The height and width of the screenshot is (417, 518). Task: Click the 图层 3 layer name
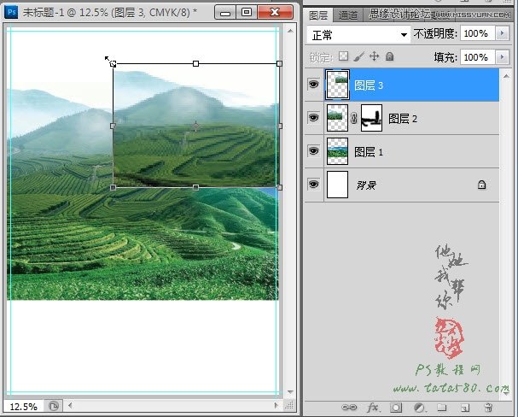click(369, 85)
